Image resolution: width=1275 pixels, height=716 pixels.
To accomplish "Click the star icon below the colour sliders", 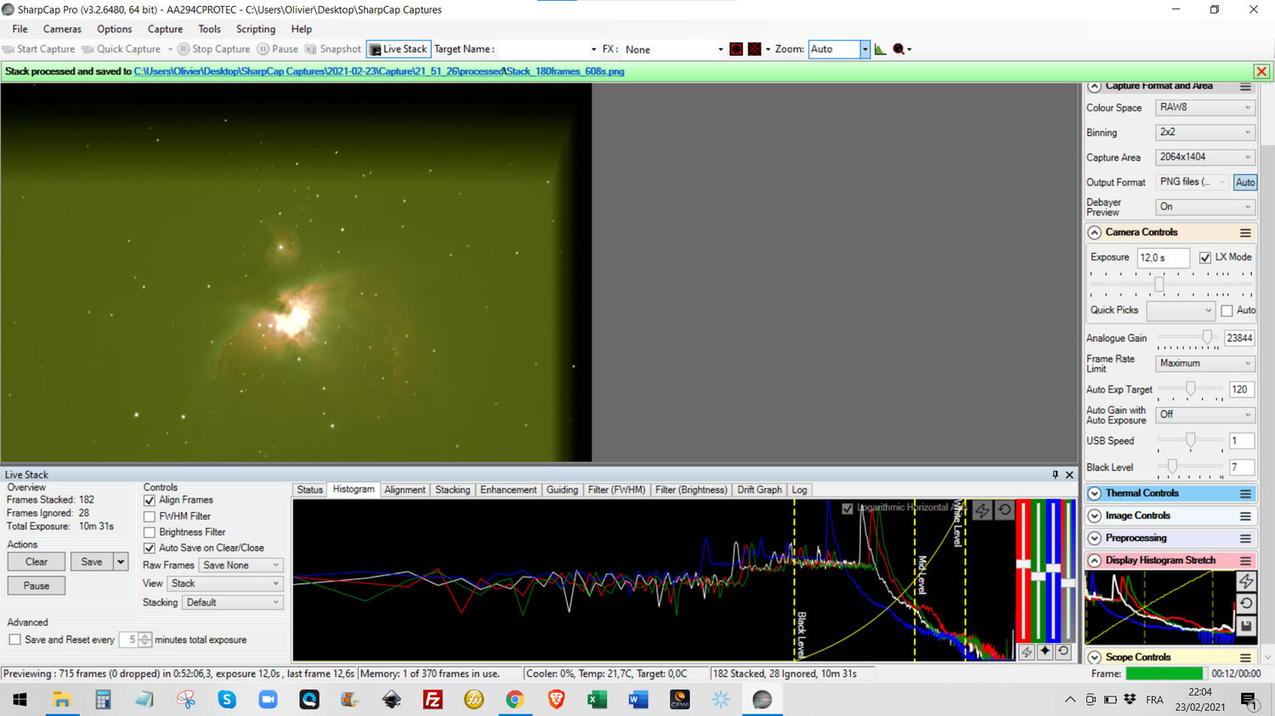I will (1045, 651).
